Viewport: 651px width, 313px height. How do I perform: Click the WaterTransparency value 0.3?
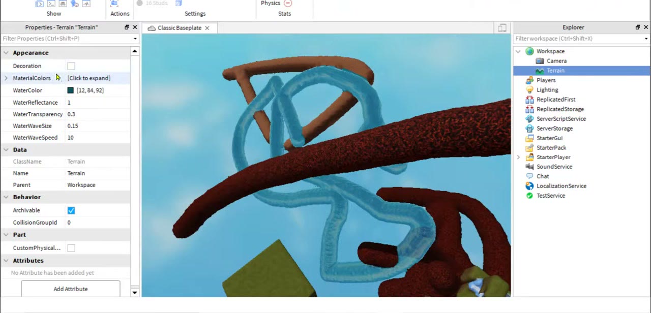(x=71, y=114)
